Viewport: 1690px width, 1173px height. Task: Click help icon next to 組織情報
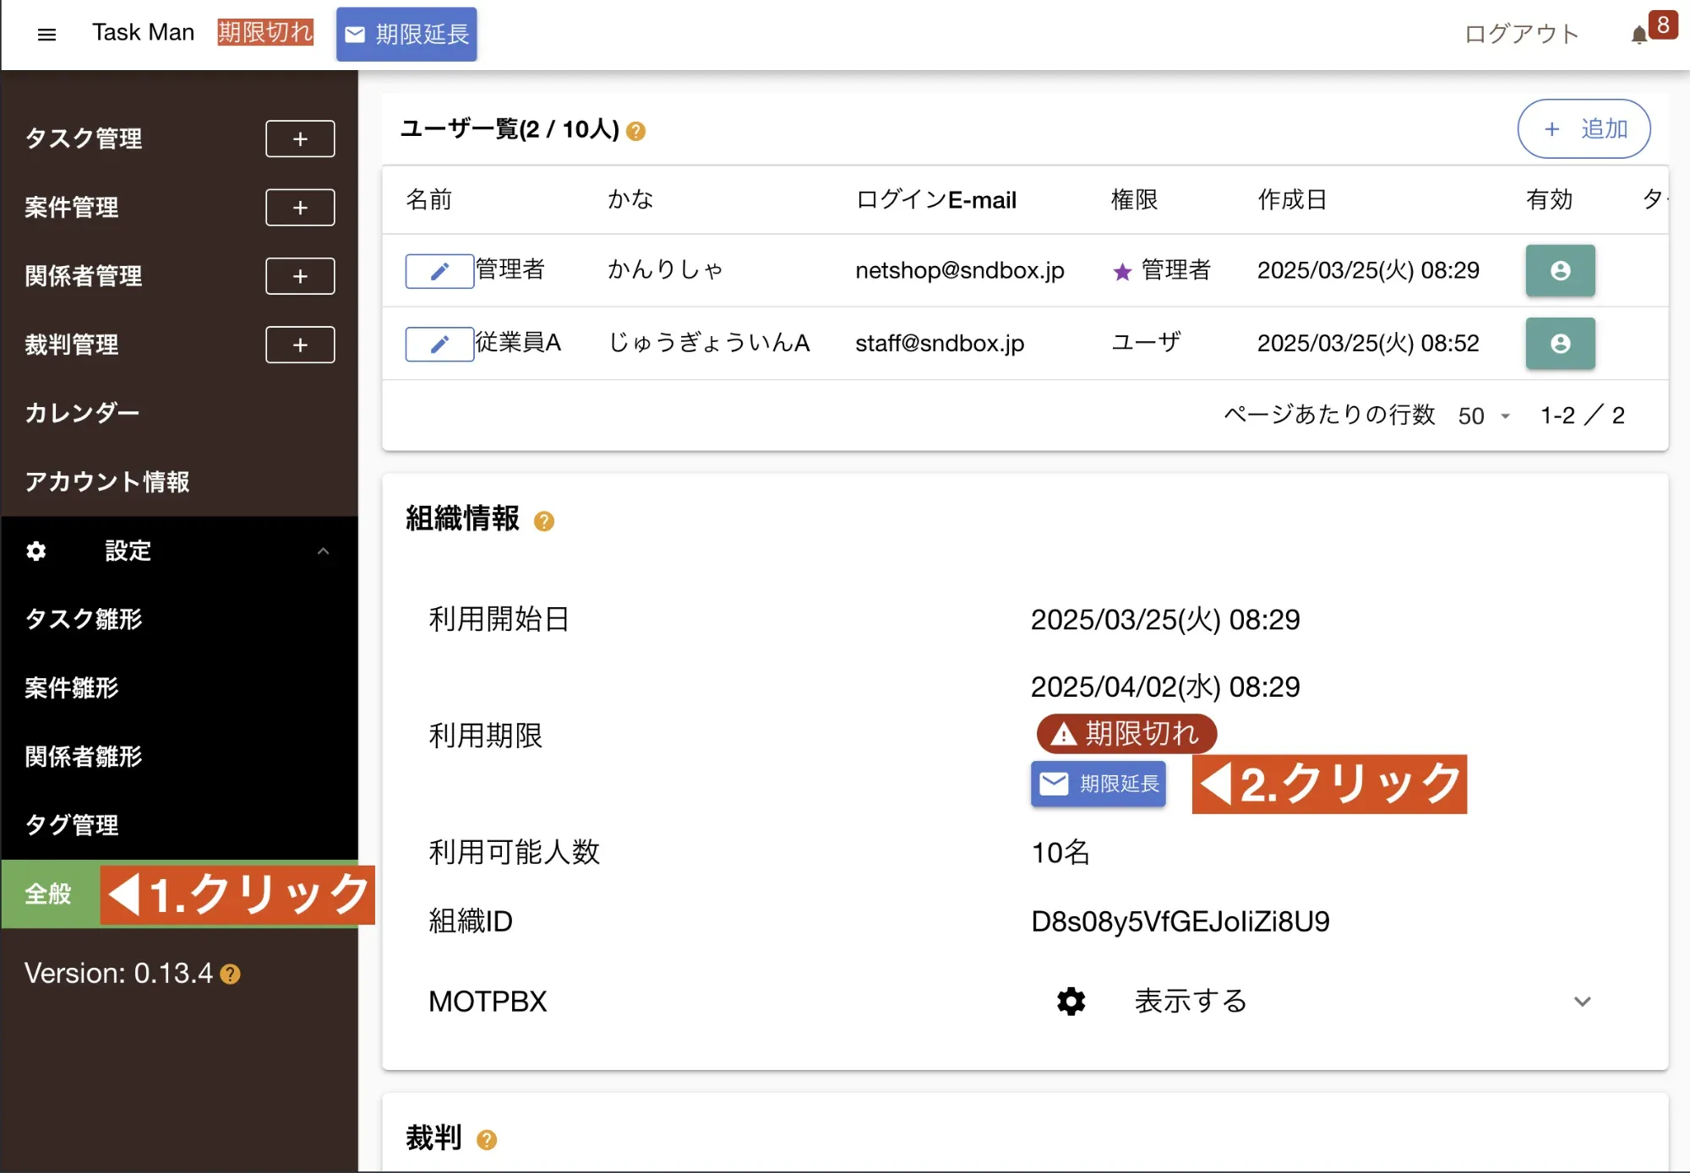click(x=544, y=521)
